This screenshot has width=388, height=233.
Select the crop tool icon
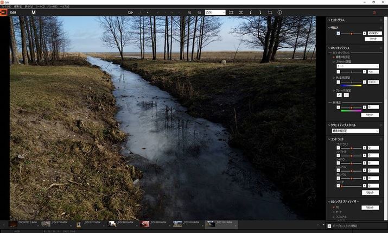[270, 12]
